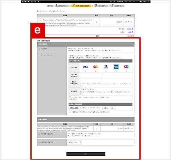Select the JCB radio button
The width and height of the screenshot is (171, 160).
127,71
